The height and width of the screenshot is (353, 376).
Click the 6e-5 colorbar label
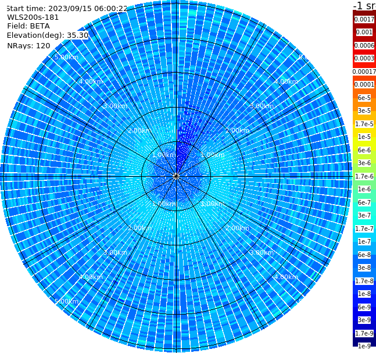point(364,98)
